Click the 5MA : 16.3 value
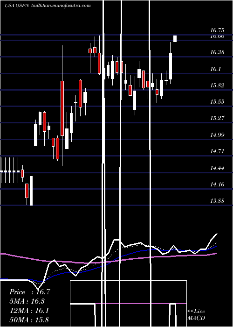 coord(27,301)
